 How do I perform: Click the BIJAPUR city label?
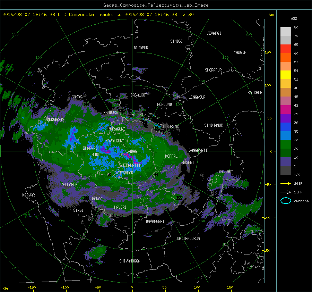coord(141,48)
